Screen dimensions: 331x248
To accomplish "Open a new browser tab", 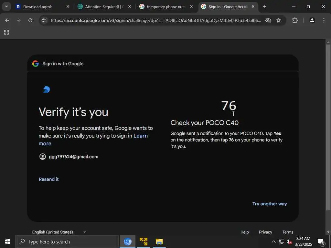I will 264,7.
